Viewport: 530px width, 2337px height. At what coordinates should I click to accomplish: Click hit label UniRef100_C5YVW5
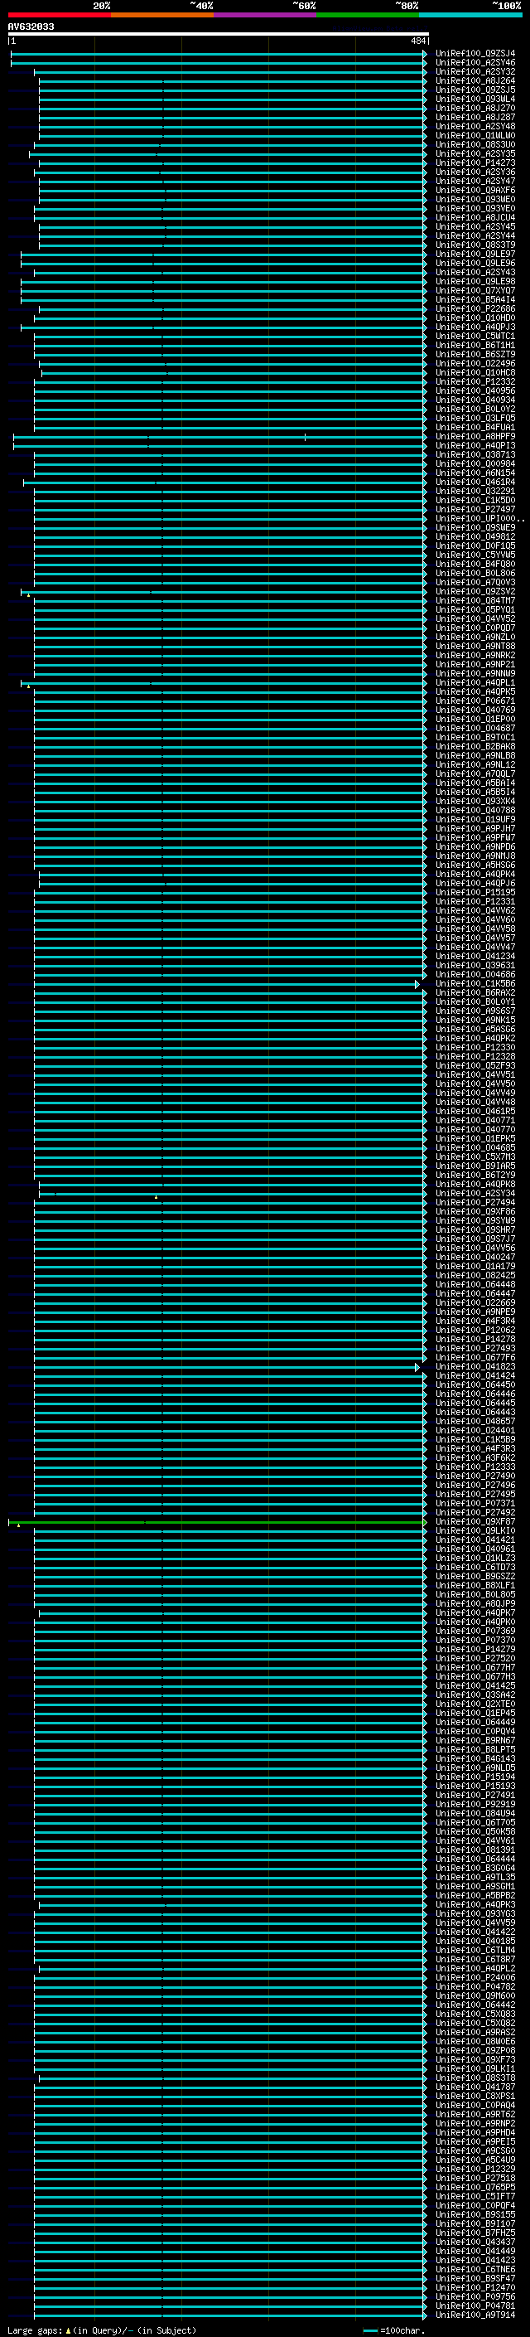475,555
